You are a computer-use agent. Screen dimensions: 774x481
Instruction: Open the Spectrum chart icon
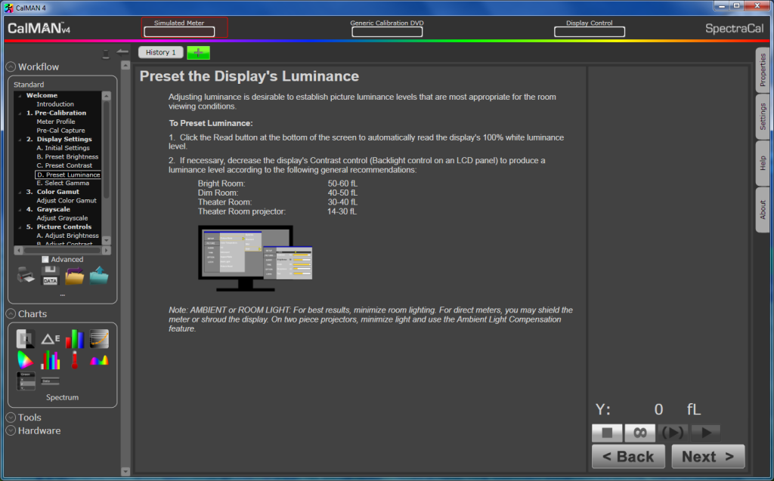pyautogui.click(x=99, y=360)
